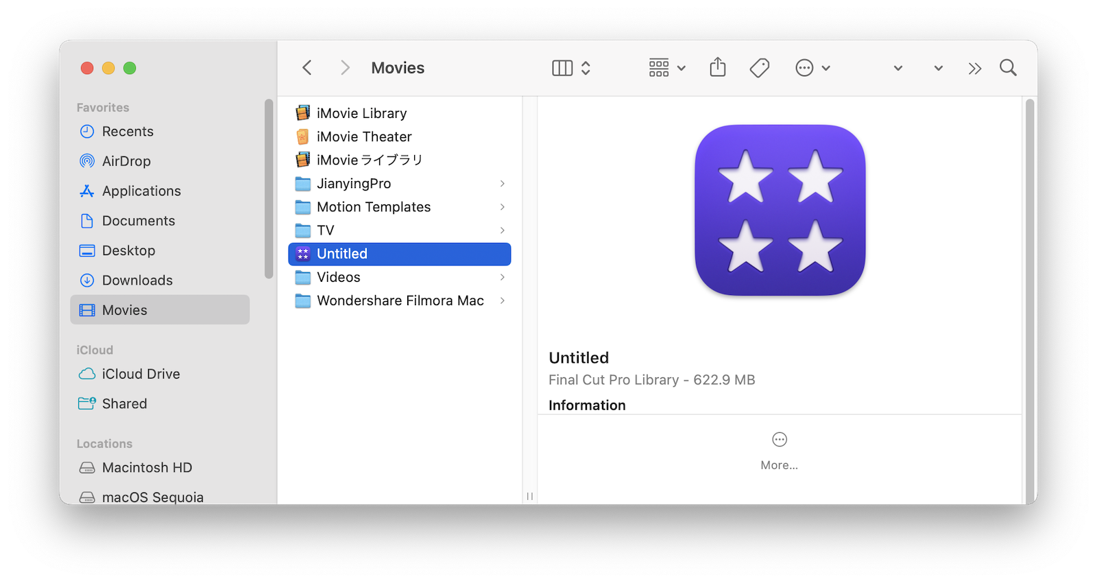Go back with the left chevron
Viewport: 1097px width, 583px height.
(x=307, y=68)
